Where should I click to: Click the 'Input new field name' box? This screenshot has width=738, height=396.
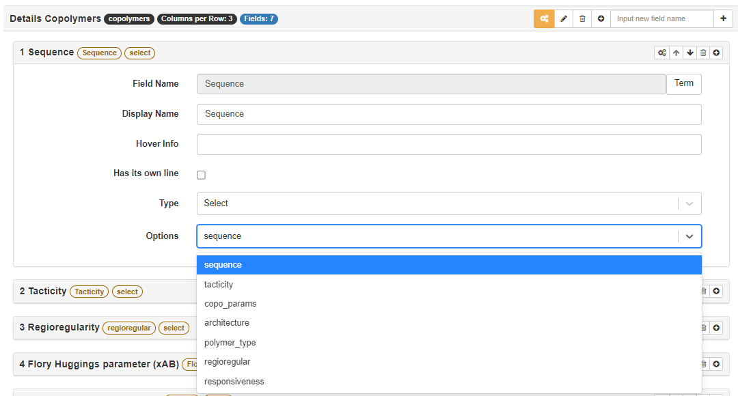click(661, 19)
